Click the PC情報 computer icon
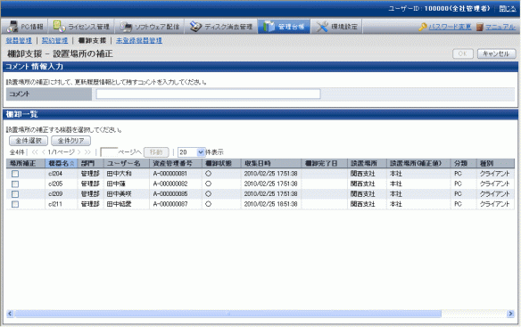Viewport: 521px width, 327px height. 12,27
